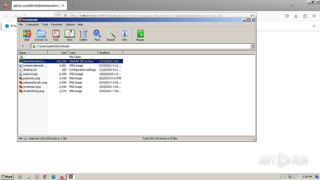Click the action center flag tray icon
The width and height of the screenshot is (320, 180).
296,177
